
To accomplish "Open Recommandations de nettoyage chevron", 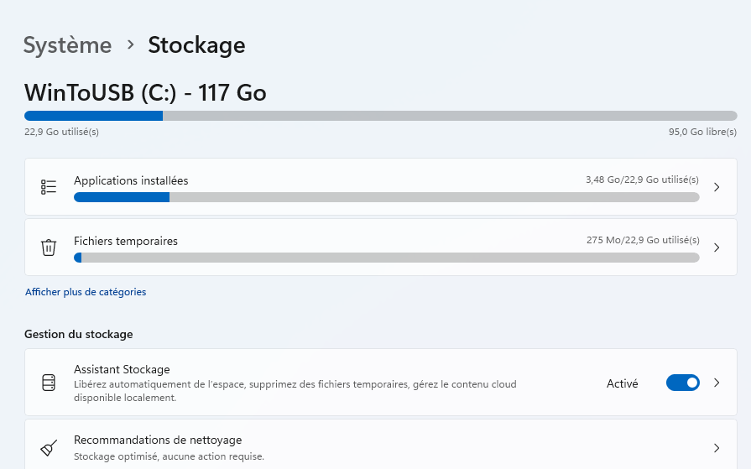I will click(717, 448).
